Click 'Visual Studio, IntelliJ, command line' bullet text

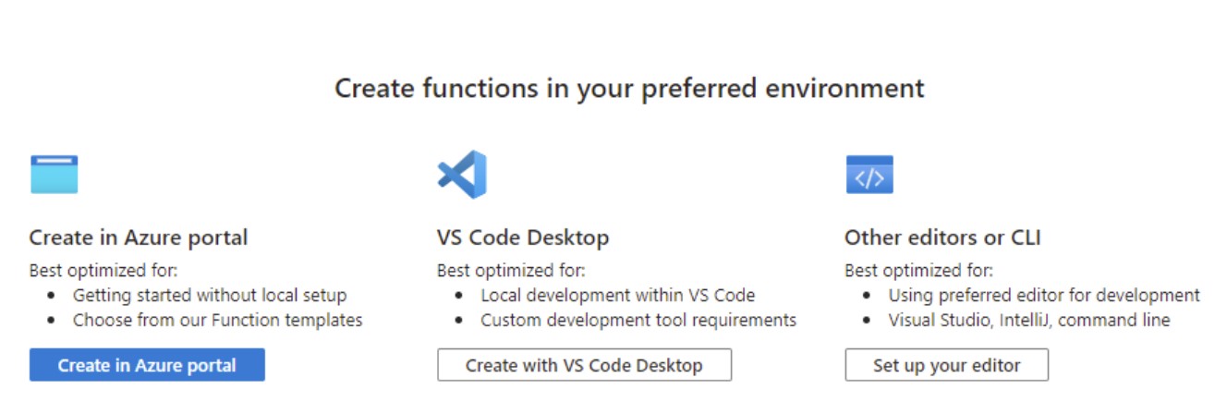[1029, 321]
